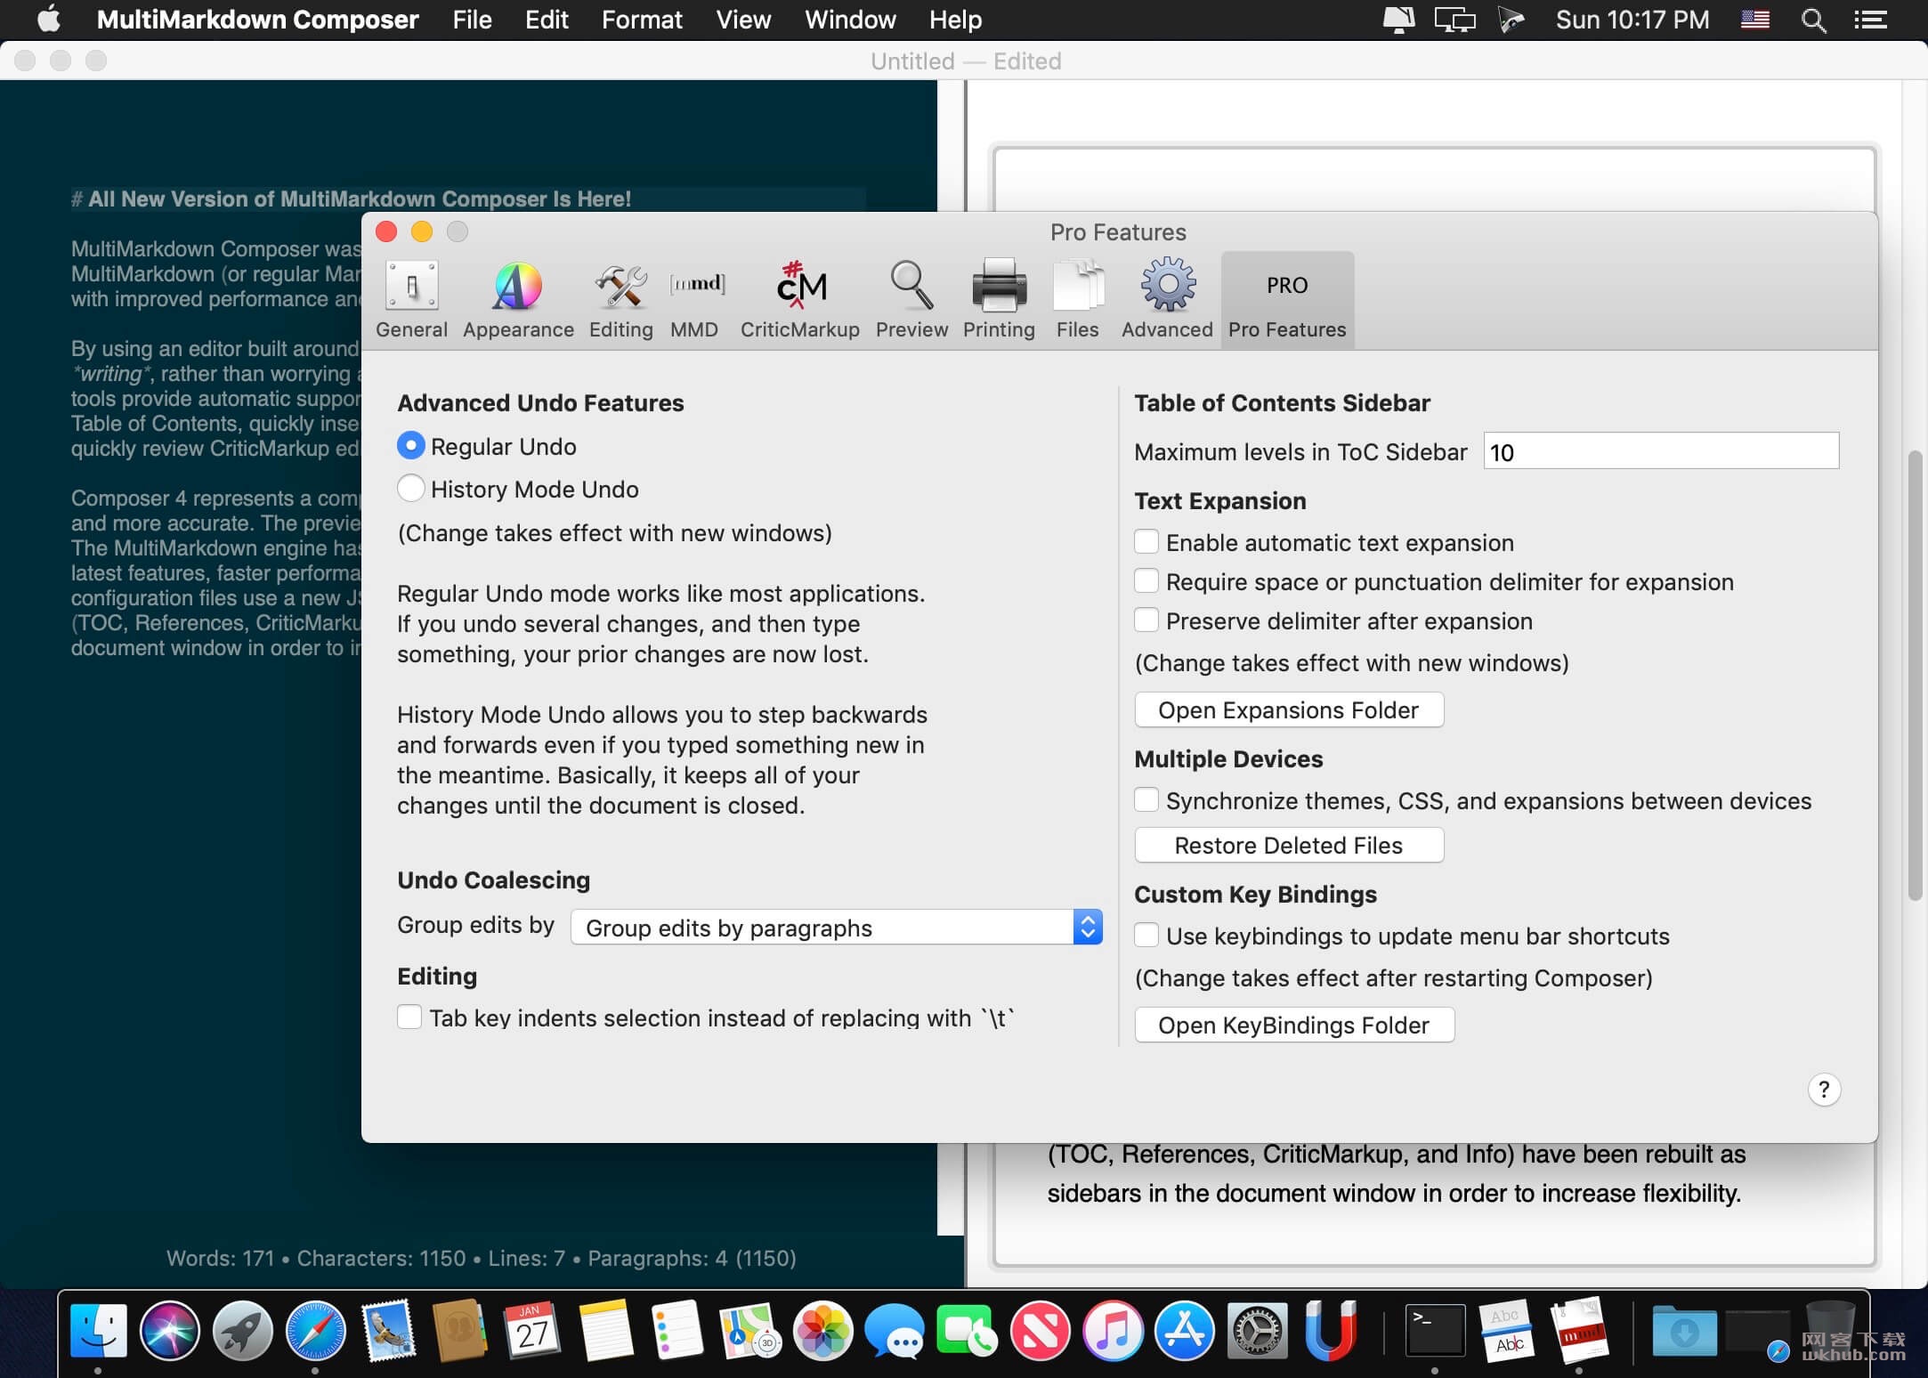Click Open KeyBindings Folder button
The width and height of the screenshot is (1928, 1378).
tap(1294, 1025)
